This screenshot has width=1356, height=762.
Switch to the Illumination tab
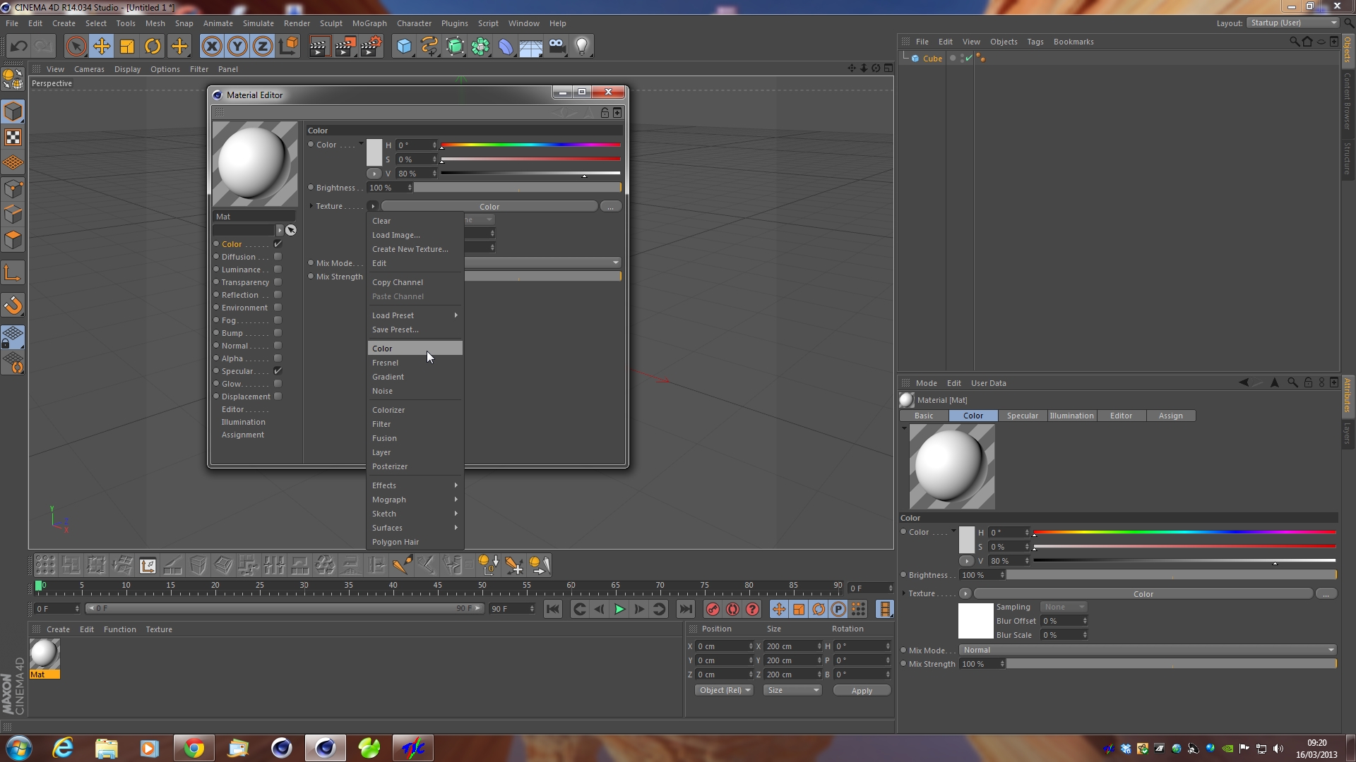pyautogui.click(x=1071, y=416)
